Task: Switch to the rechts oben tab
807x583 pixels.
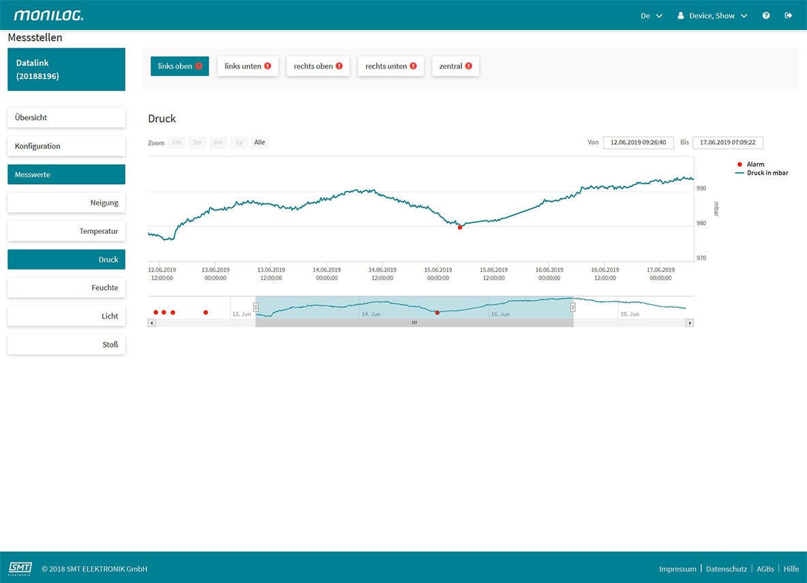Action: pos(318,66)
